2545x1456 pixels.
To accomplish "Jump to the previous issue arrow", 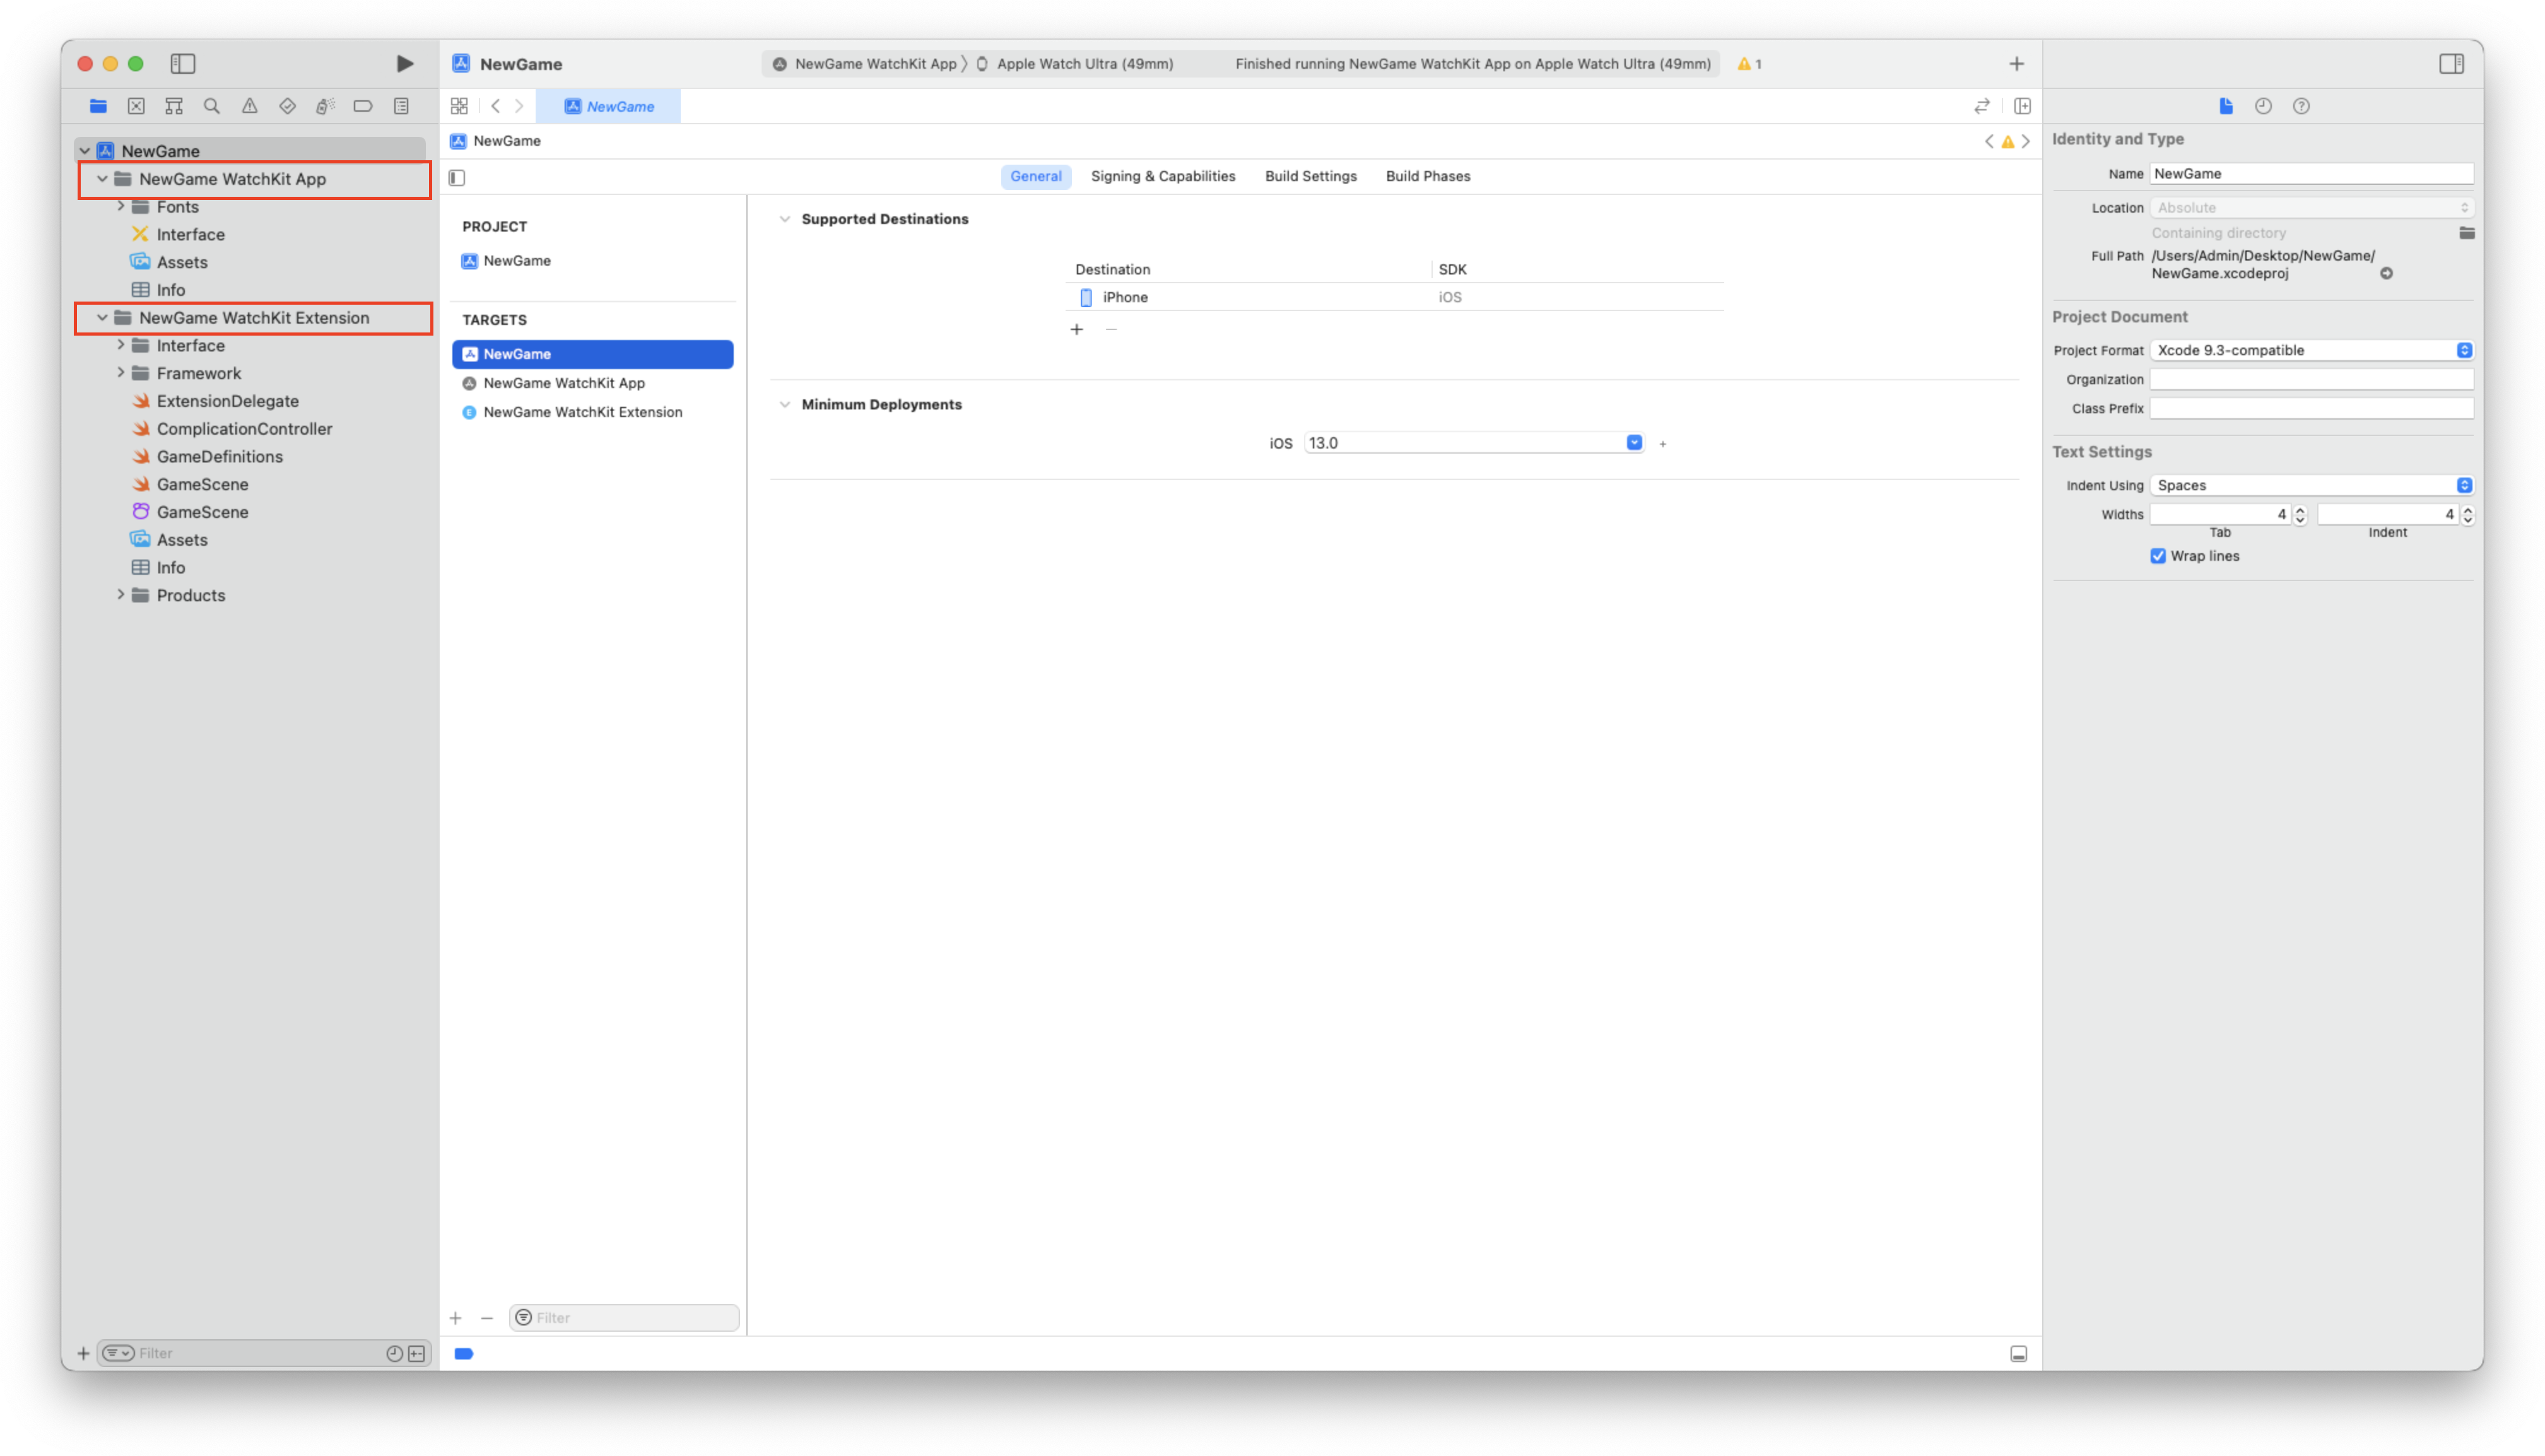I will [1989, 141].
